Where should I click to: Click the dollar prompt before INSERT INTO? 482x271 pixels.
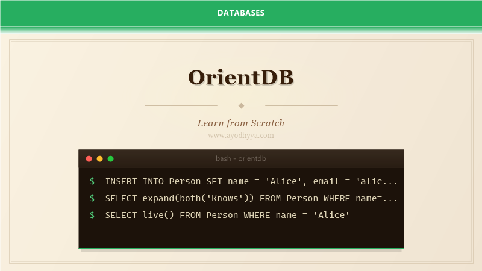[x=92, y=181]
